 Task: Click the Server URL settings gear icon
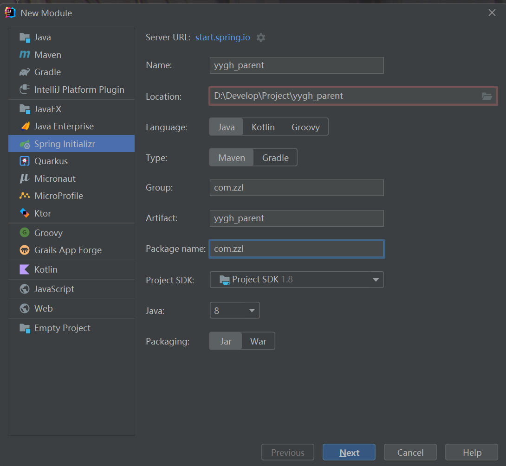click(261, 38)
